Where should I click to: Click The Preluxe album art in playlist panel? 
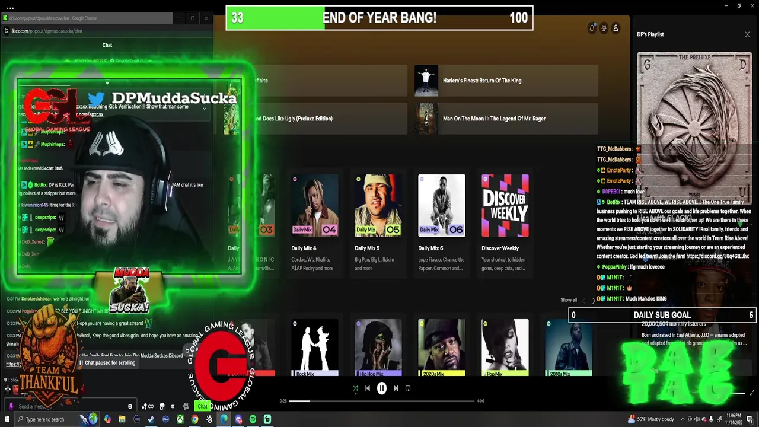coord(694,128)
